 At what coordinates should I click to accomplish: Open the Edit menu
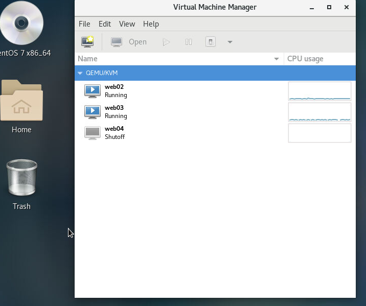(x=105, y=24)
